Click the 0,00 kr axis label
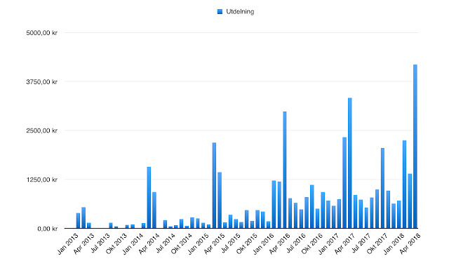 [x=48, y=229]
